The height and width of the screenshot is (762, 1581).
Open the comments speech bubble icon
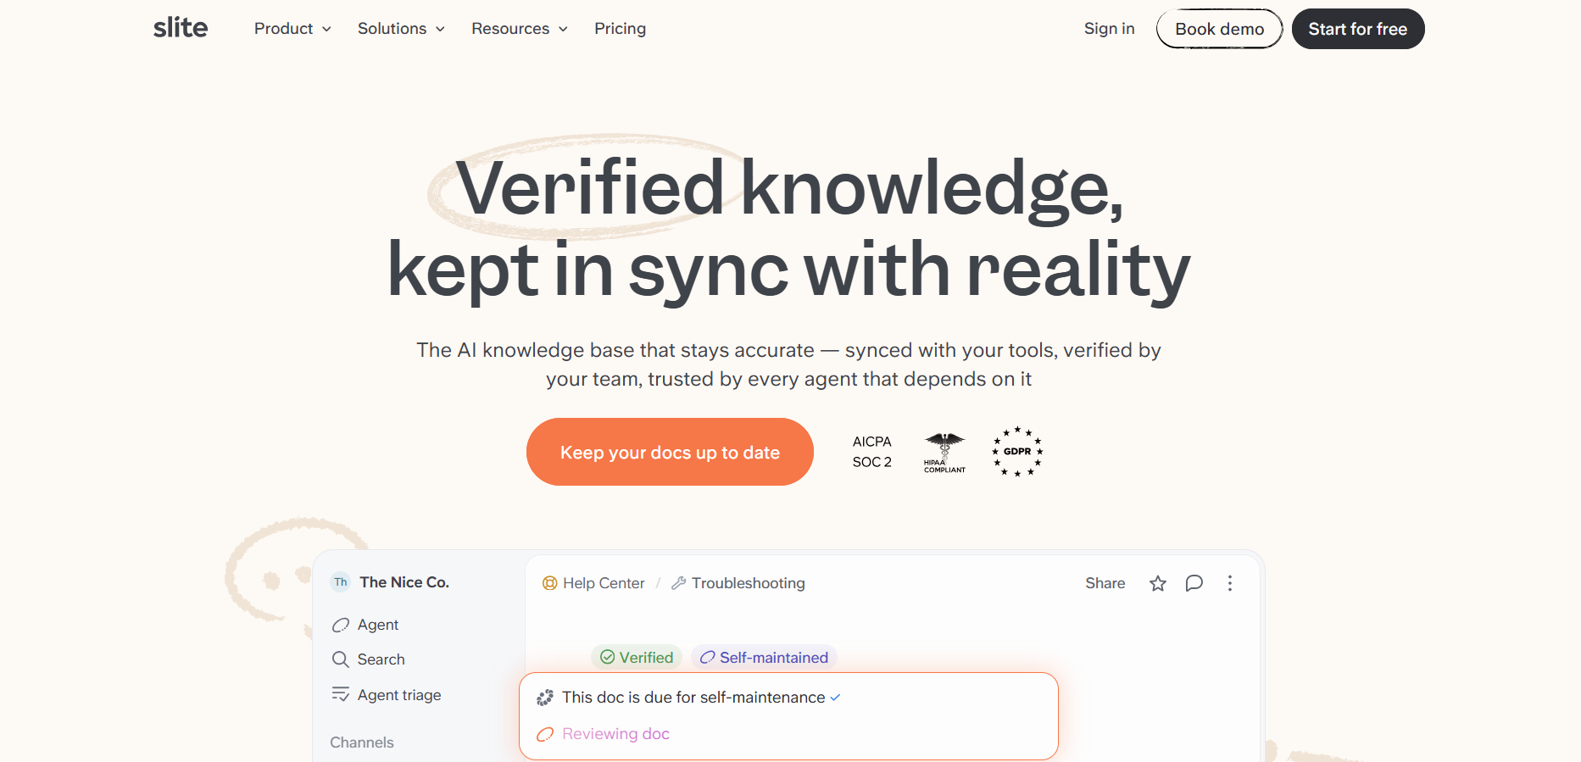tap(1194, 583)
